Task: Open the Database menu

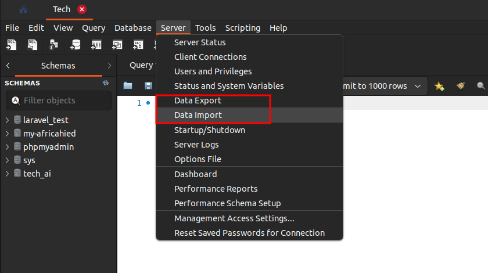Action: tap(133, 28)
